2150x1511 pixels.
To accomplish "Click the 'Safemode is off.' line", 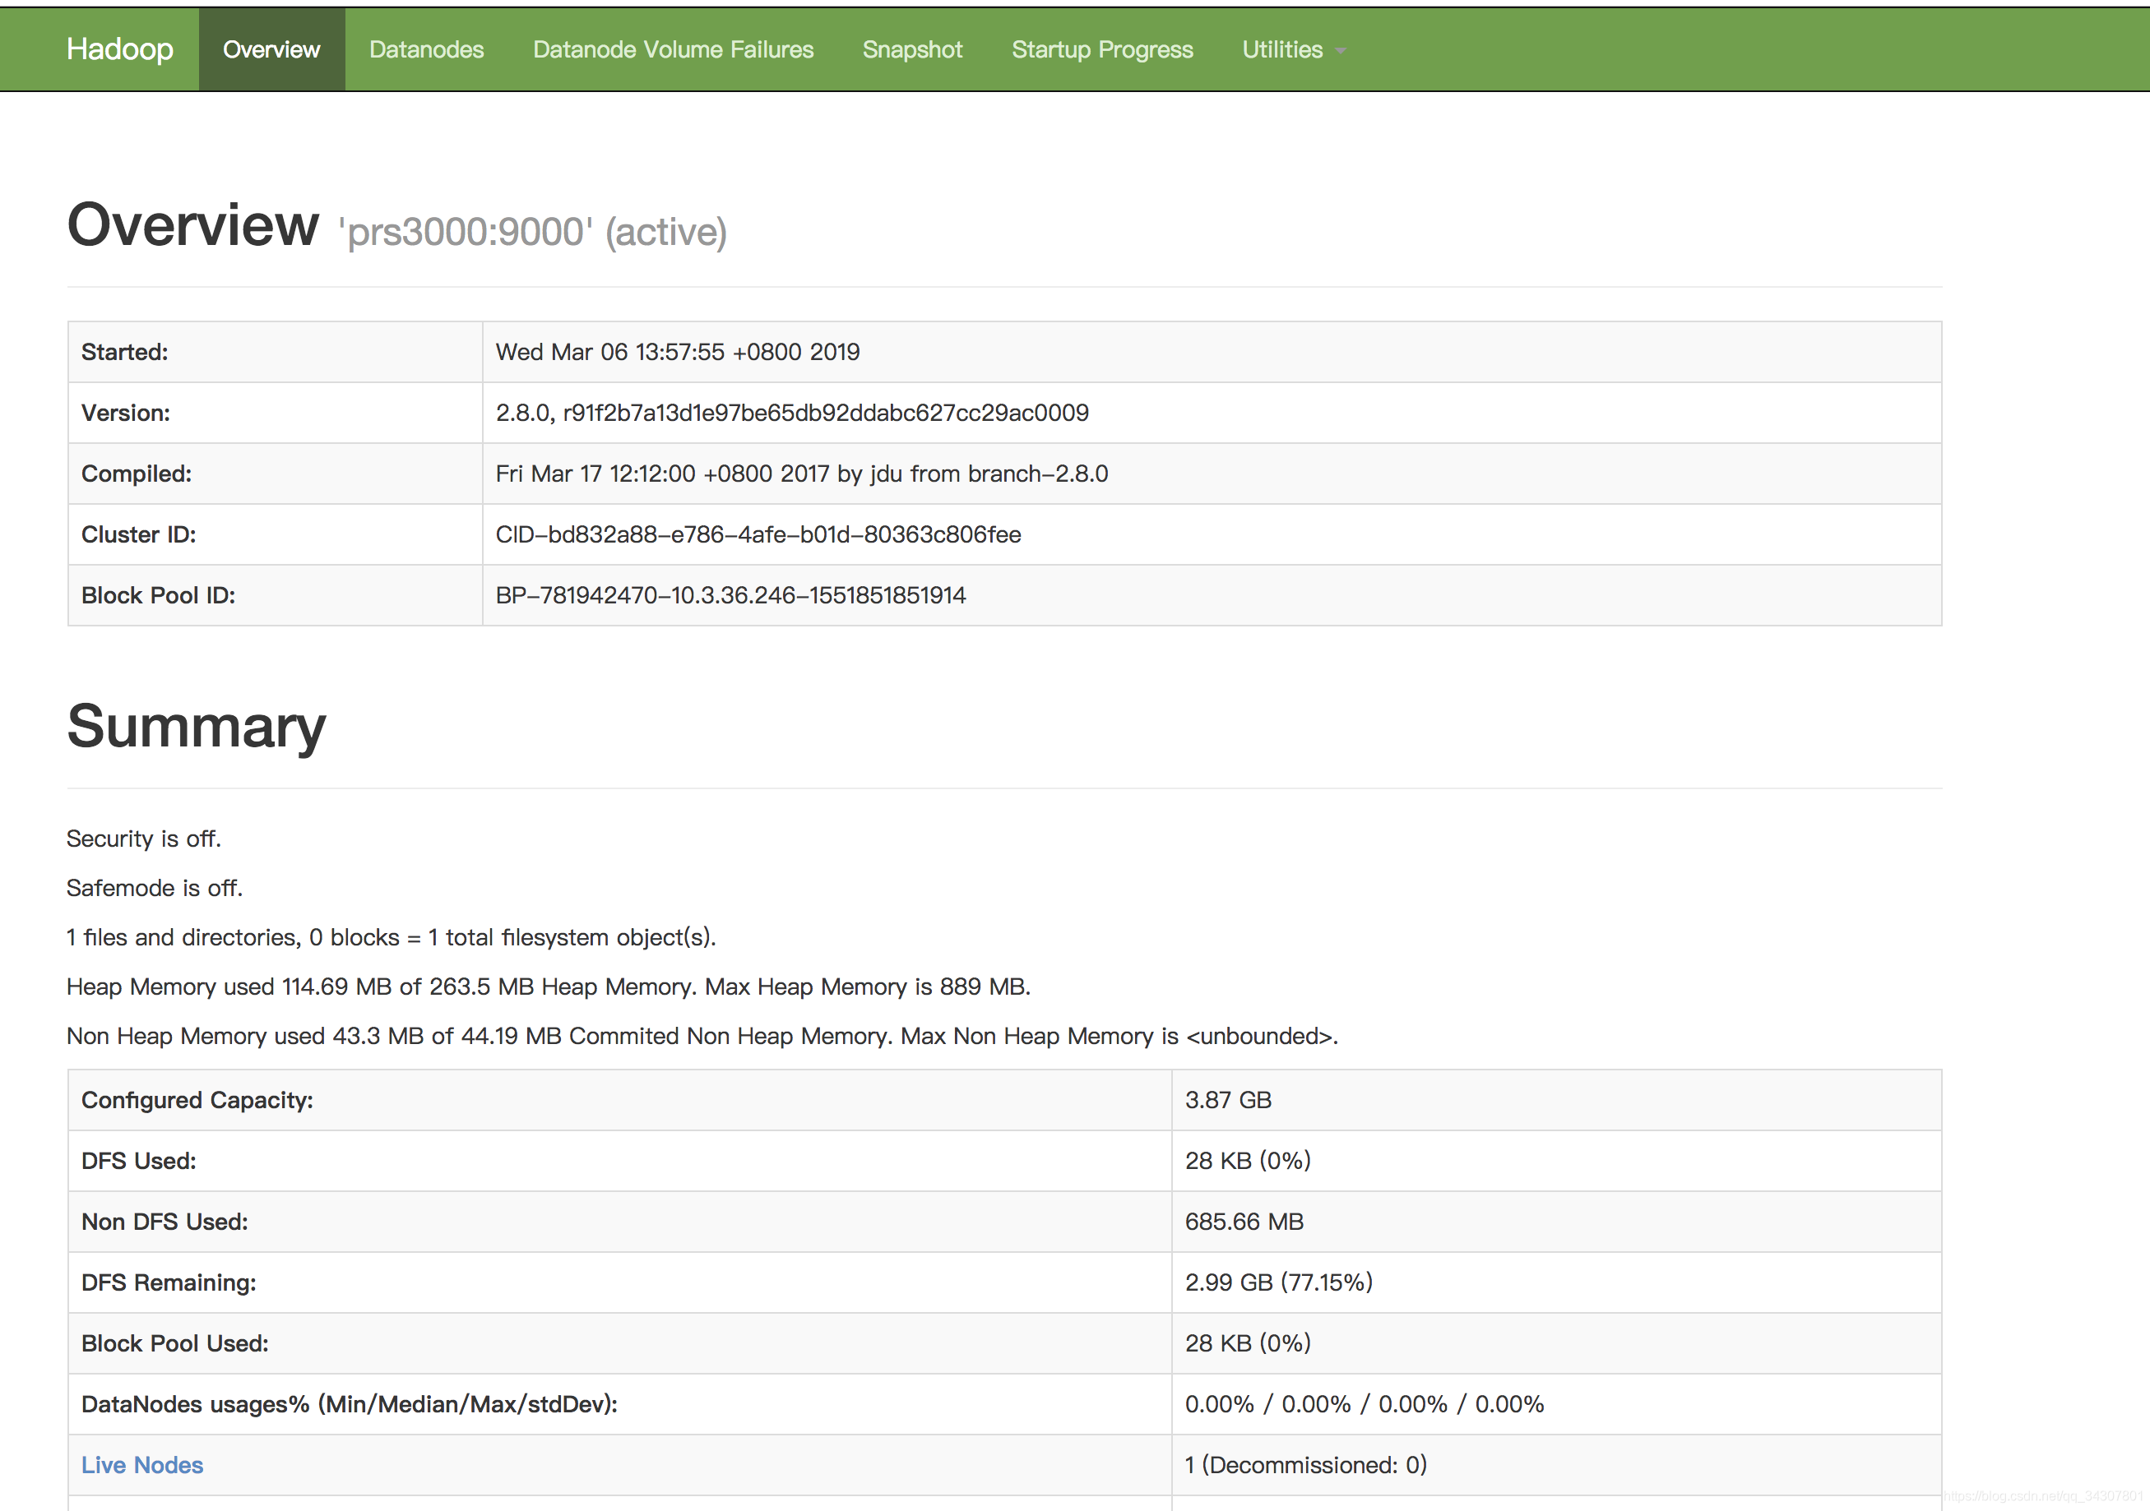I will tap(155, 888).
